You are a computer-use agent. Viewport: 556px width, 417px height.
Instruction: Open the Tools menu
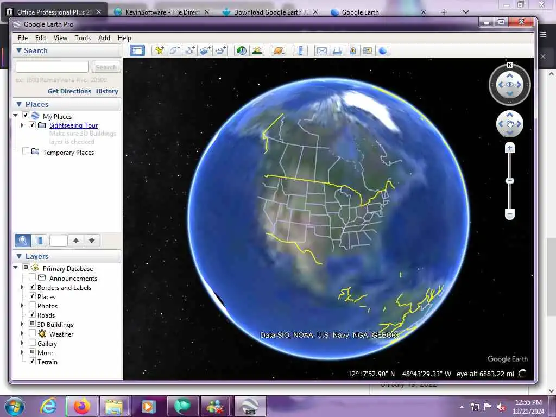[83, 38]
